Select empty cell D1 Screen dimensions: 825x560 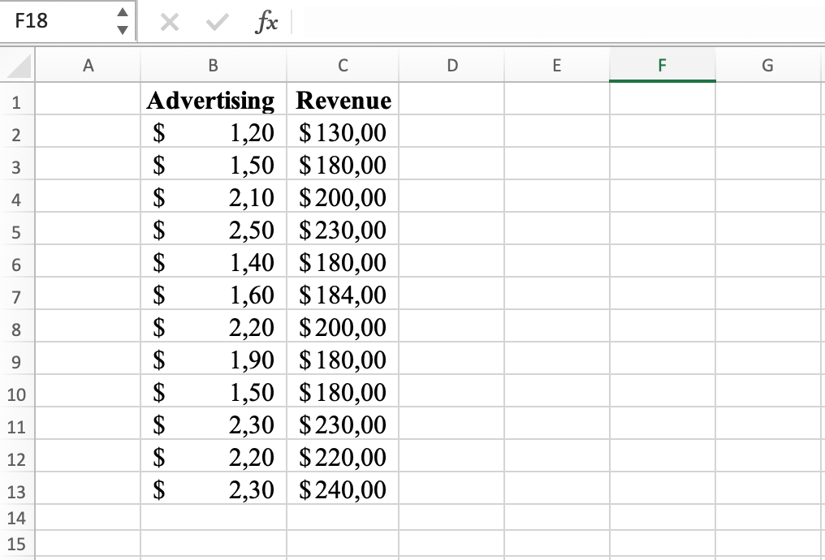[452, 101]
